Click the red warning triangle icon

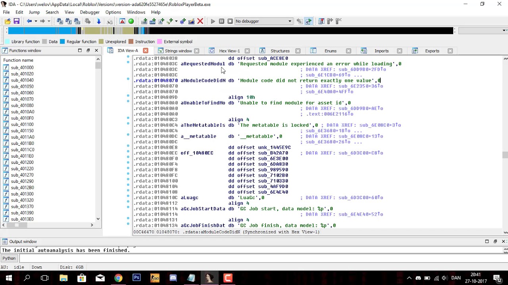[122, 21]
